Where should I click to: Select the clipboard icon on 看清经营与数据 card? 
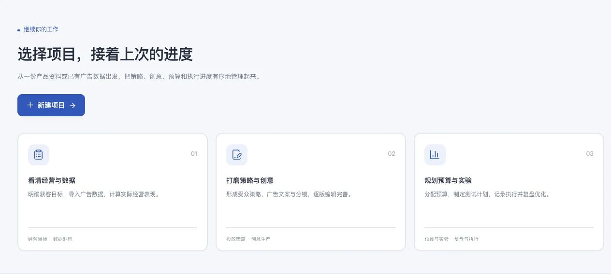pos(39,155)
